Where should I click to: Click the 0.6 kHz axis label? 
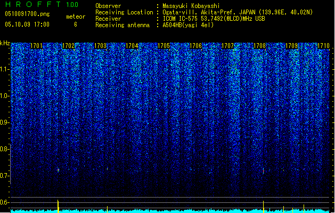tap(4, 202)
